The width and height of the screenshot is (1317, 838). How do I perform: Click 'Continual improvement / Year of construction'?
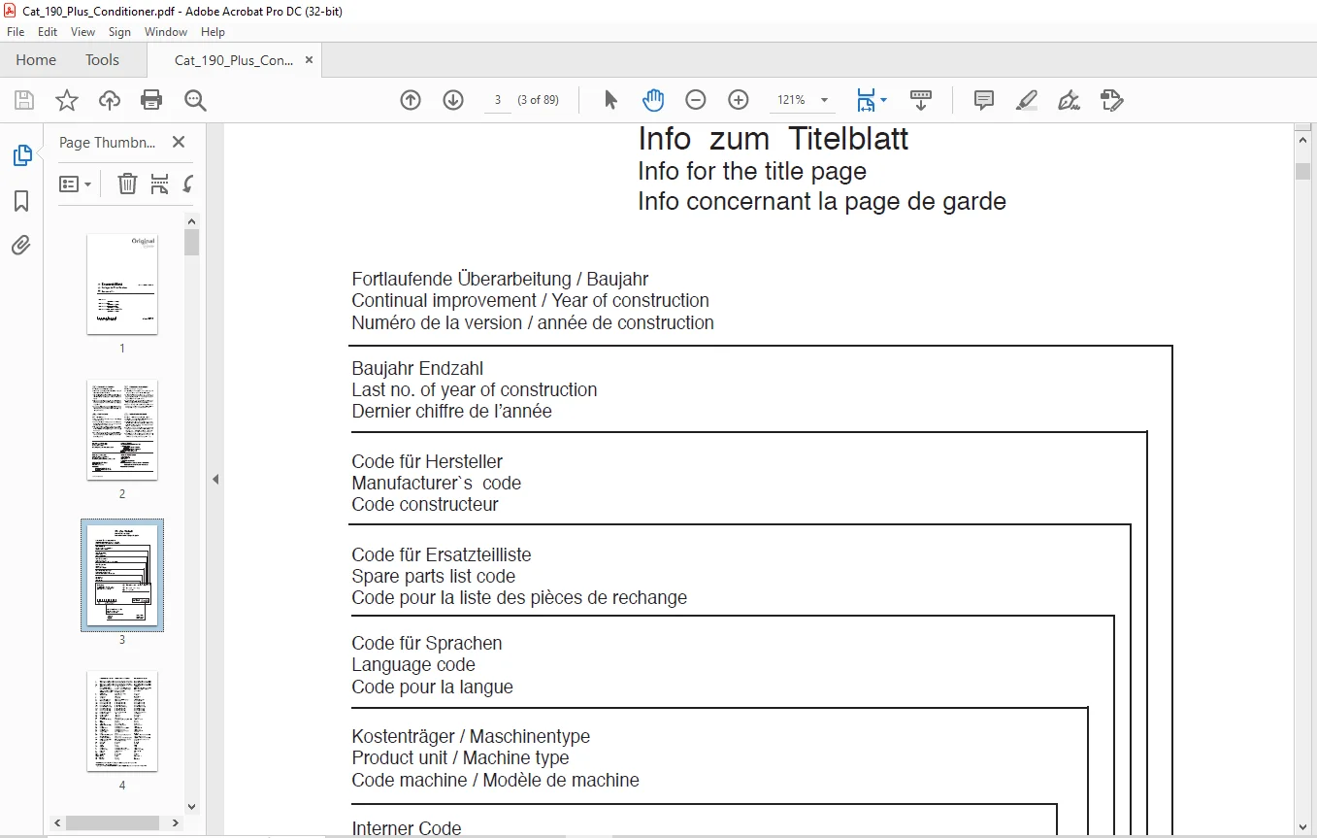[531, 301]
